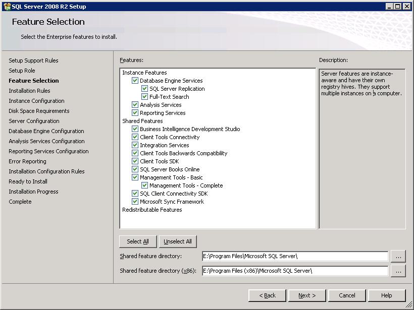Browse for x86 shared feature directory

click(x=398, y=271)
